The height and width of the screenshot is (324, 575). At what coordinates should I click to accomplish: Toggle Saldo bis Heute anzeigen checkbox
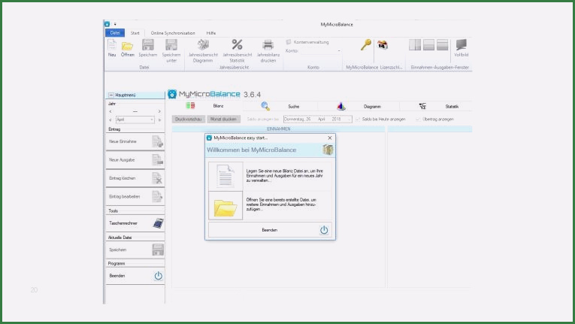(x=358, y=120)
